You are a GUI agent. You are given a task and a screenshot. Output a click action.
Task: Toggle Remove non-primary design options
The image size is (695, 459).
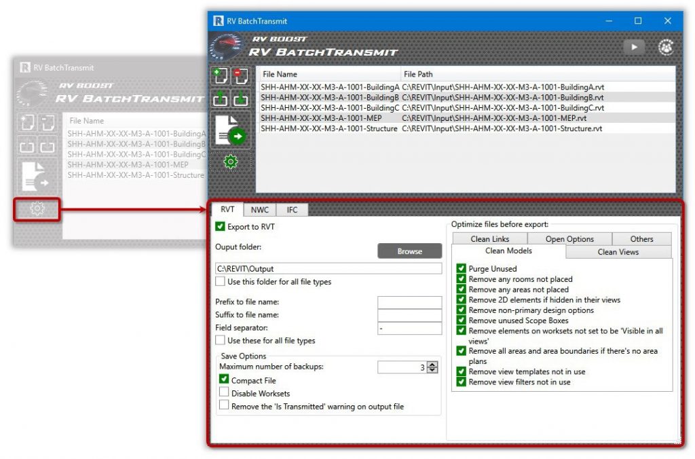click(461, 310)
